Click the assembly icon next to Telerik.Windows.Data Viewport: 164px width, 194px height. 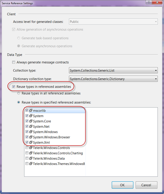pos(31,158)
